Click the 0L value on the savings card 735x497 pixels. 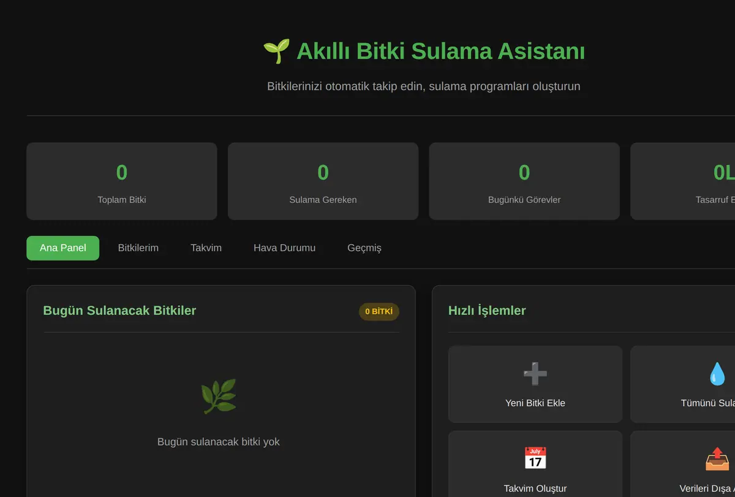[724, 173]
